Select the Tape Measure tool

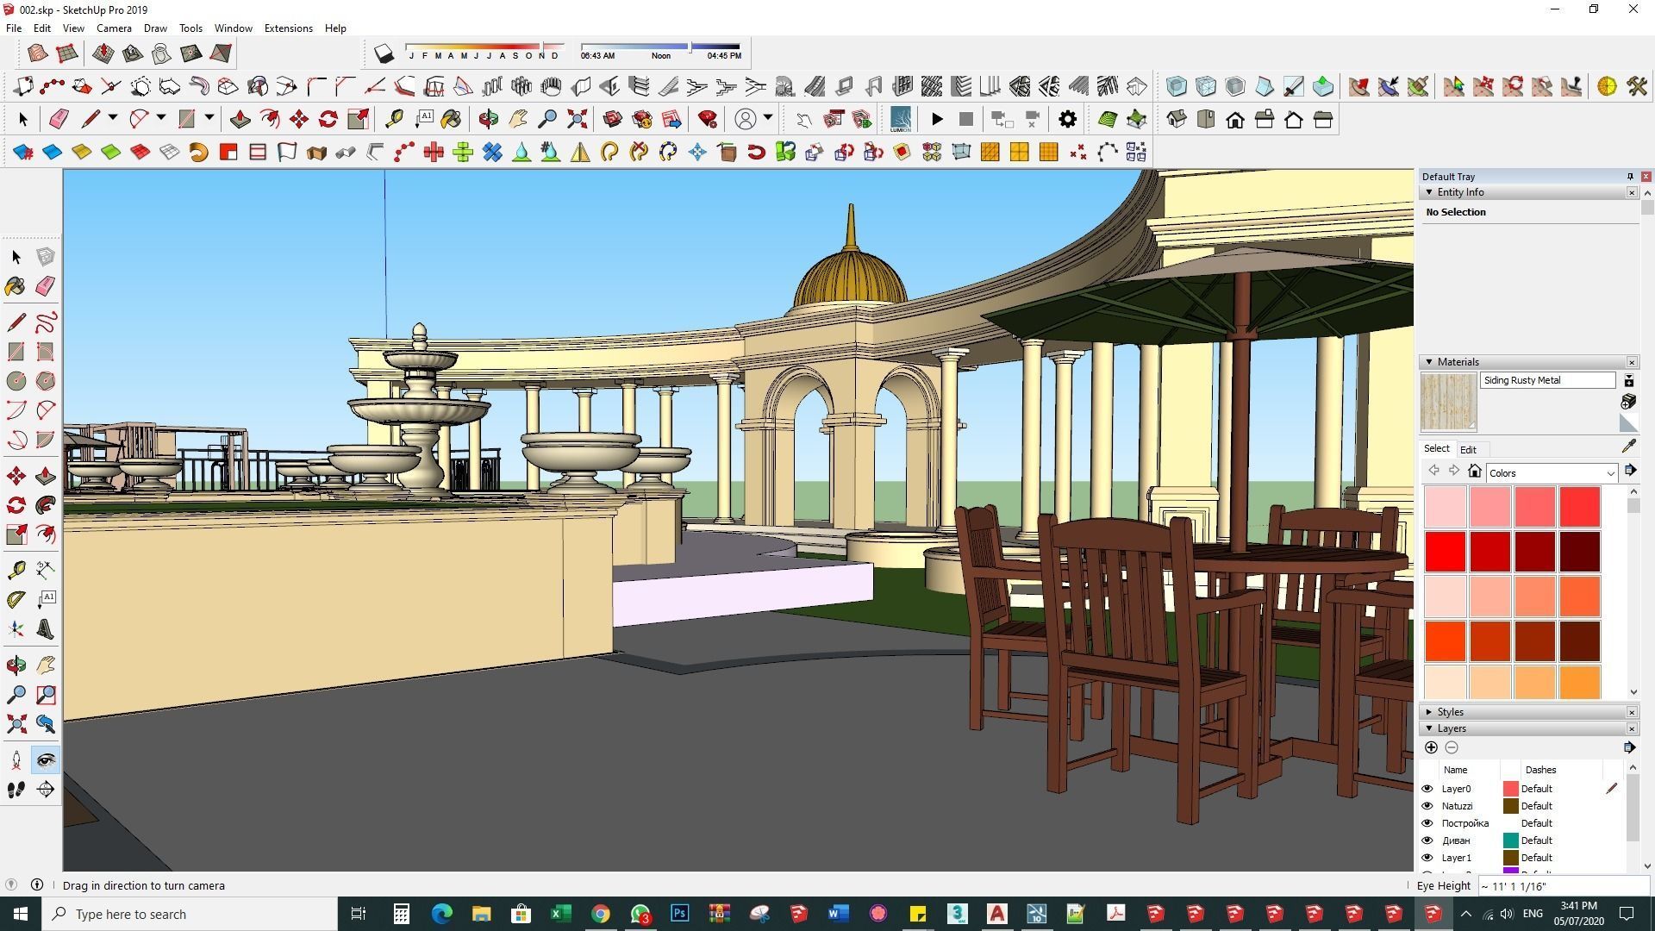coord(16,570)
